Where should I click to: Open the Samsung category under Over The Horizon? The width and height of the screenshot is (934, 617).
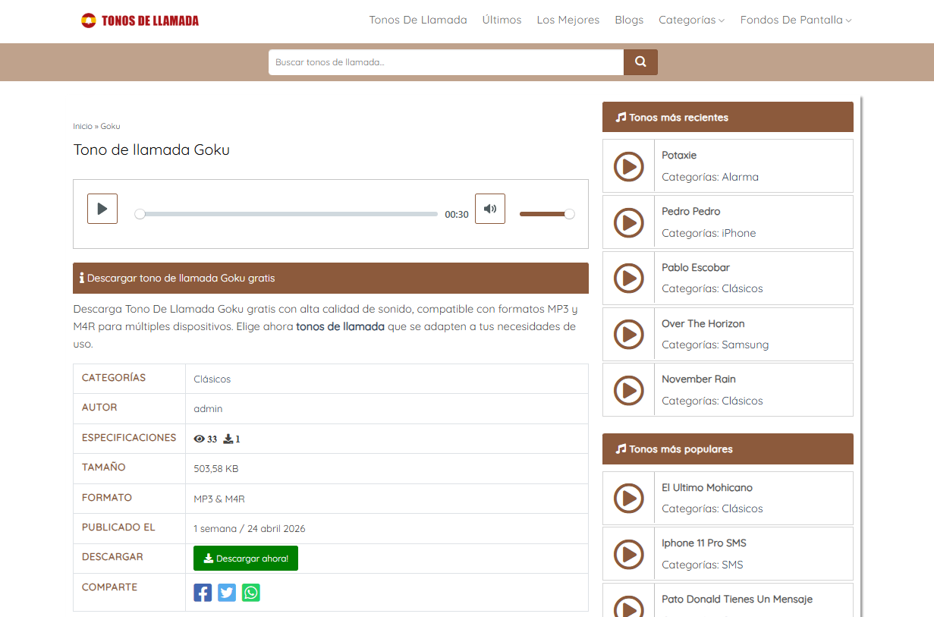[x=745, y=345]
